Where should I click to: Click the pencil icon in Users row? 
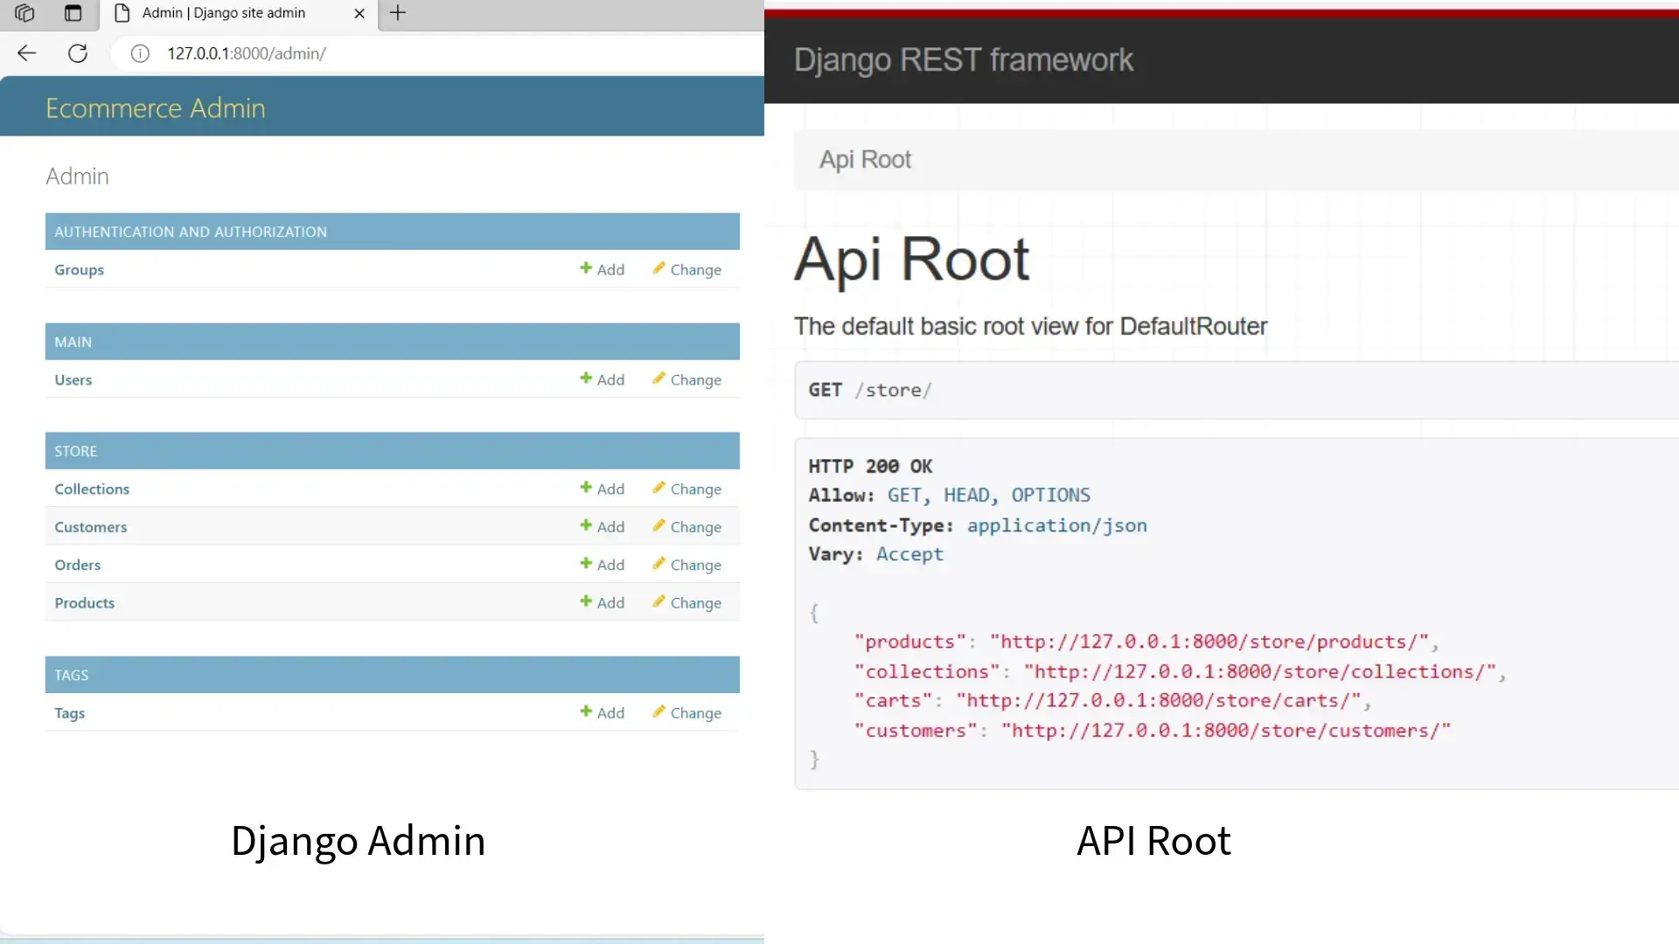coord(658,378)
